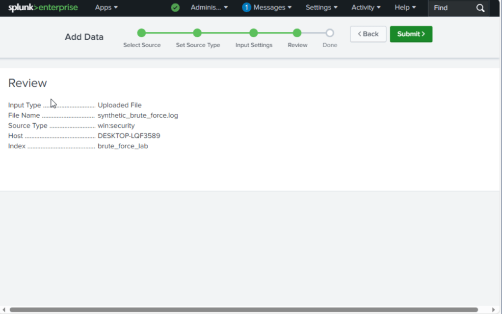Screen dimensions: 502x314
Task: Open the Settings dropdown menu
Action: click(x=321, y=8)
